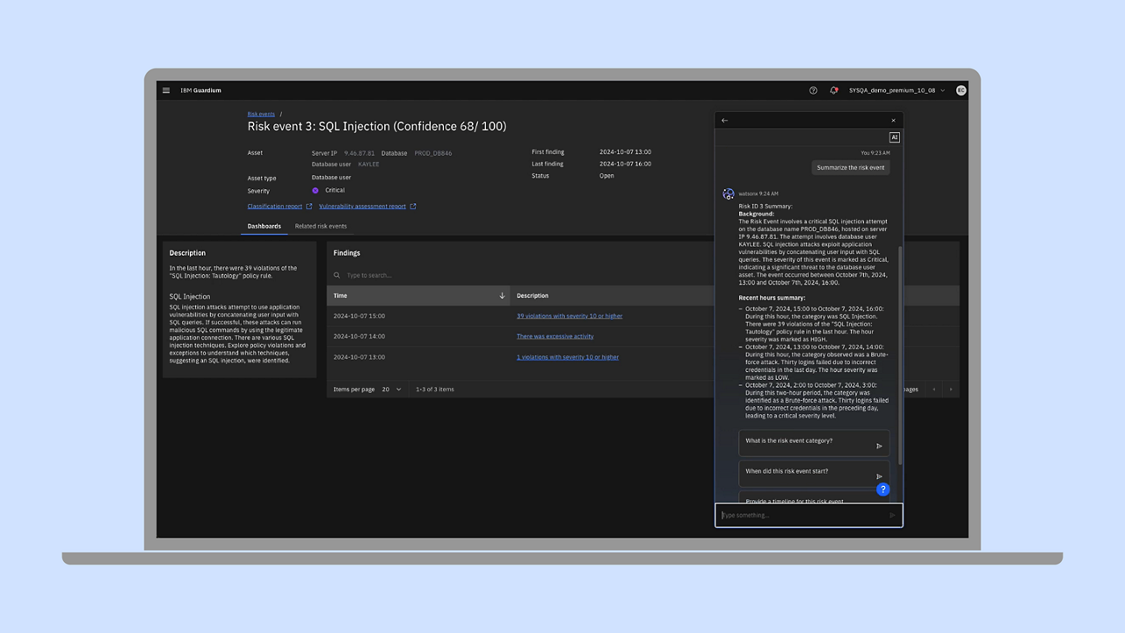Close the watsonx chat panel

pyautogui.click(x=893, y=120)
